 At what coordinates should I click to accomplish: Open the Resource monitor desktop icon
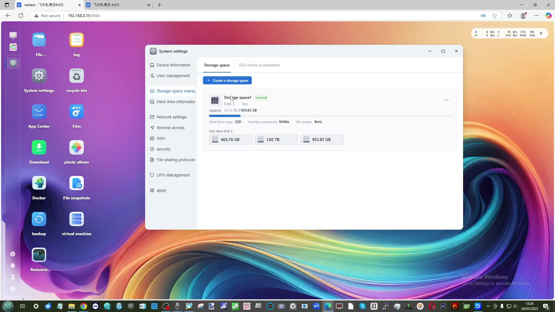click(x=39, y=255)
